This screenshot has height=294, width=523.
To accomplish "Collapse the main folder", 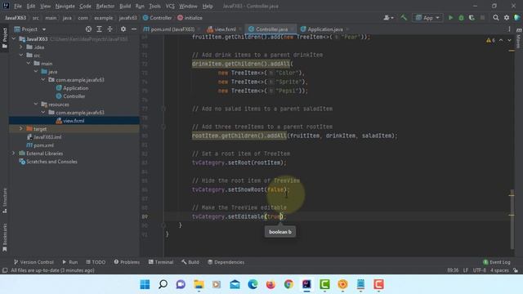I will coord(29,64).
